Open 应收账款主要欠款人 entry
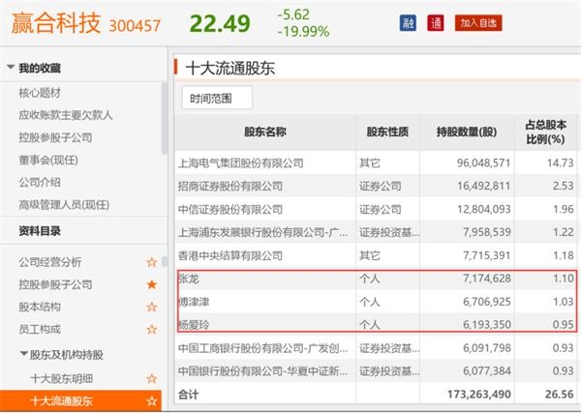Screen dimensions: 581x413 (66, 115)
